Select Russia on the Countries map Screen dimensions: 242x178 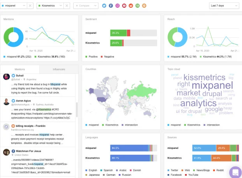[x=140, y=91]
